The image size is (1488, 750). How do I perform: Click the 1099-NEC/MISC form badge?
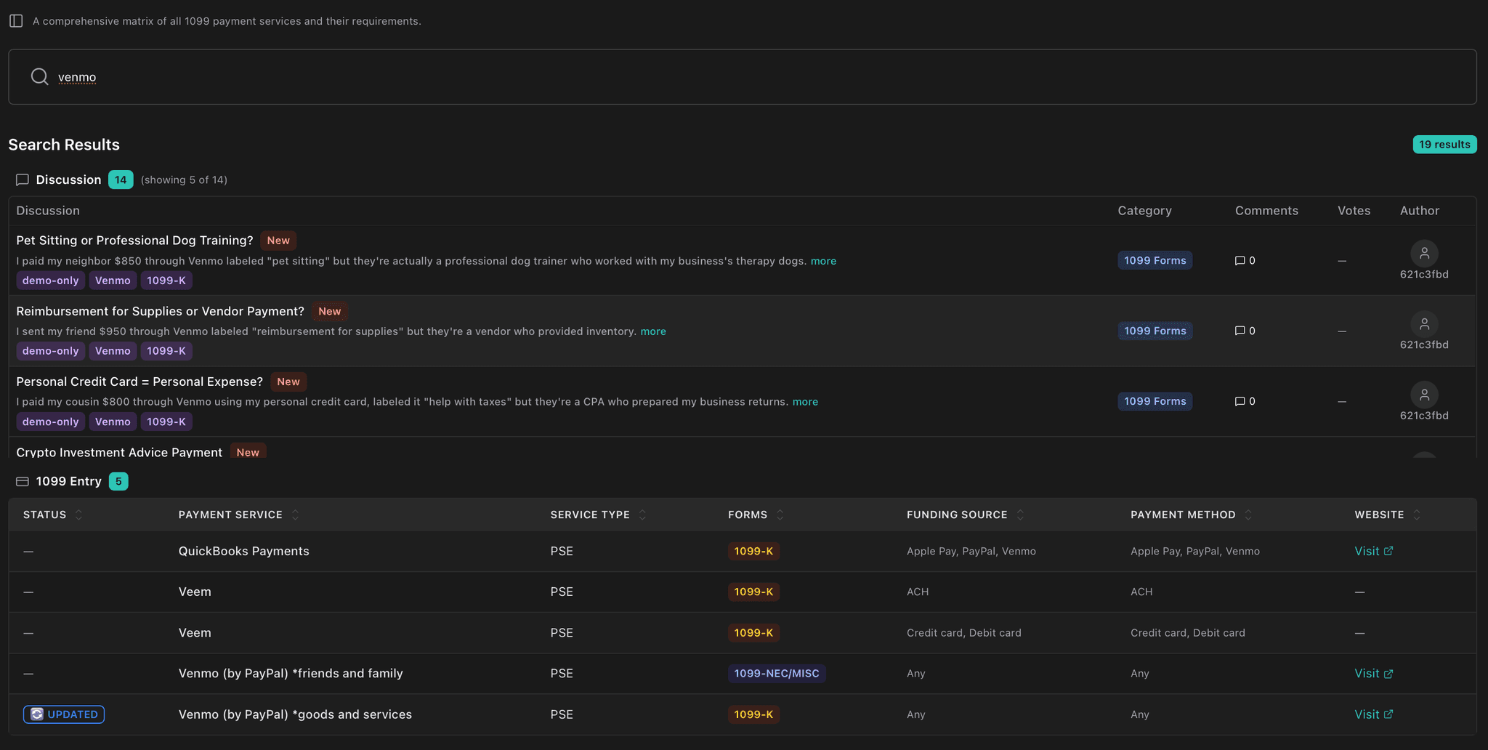click(776, 674)
